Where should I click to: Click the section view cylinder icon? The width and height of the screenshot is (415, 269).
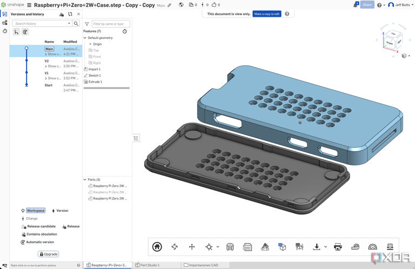(x=230, y=247)
